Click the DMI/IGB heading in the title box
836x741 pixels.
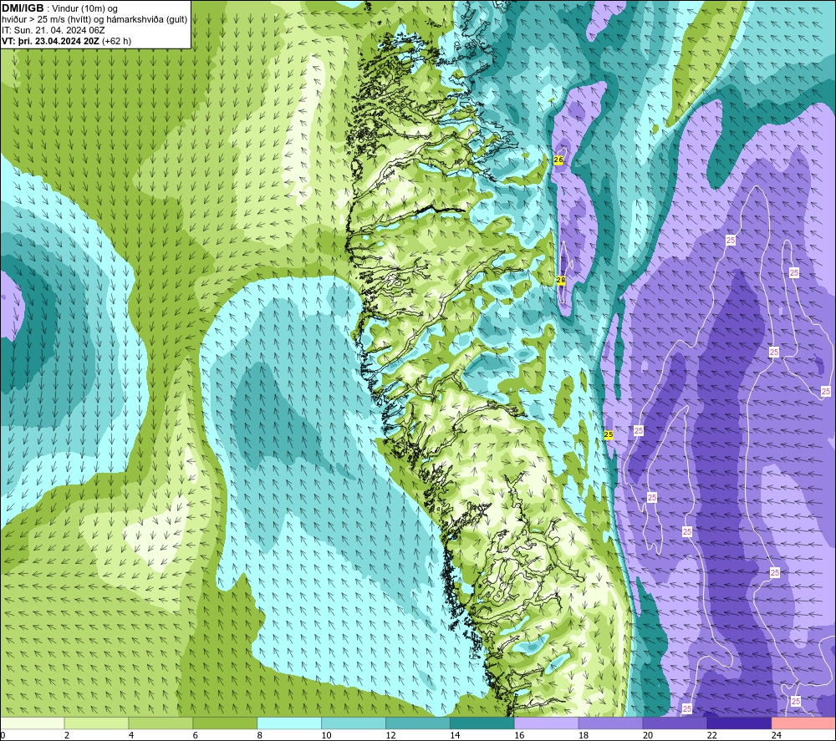point(23,8)
